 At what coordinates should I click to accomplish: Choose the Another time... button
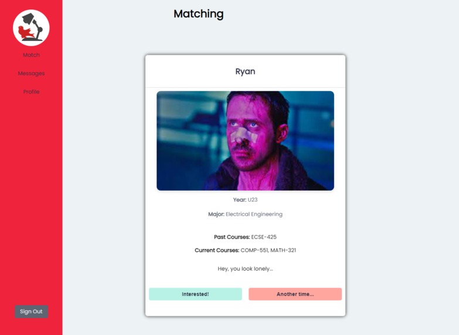[x=295, y=294]
